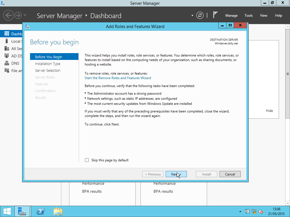Click the muted volume tray icon
The image size is (290, 217).
pos(261,211)
